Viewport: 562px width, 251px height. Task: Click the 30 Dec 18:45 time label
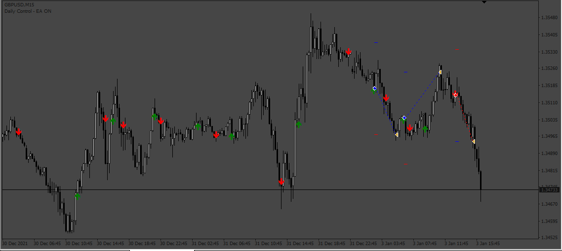pyautogui.click(x=142, y=244)
